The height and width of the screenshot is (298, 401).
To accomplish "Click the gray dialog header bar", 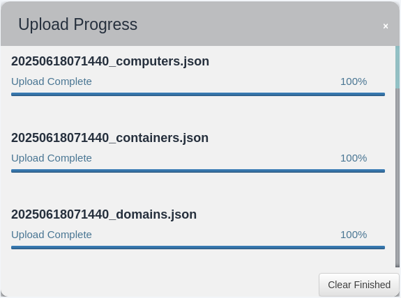I will (200, 24).
